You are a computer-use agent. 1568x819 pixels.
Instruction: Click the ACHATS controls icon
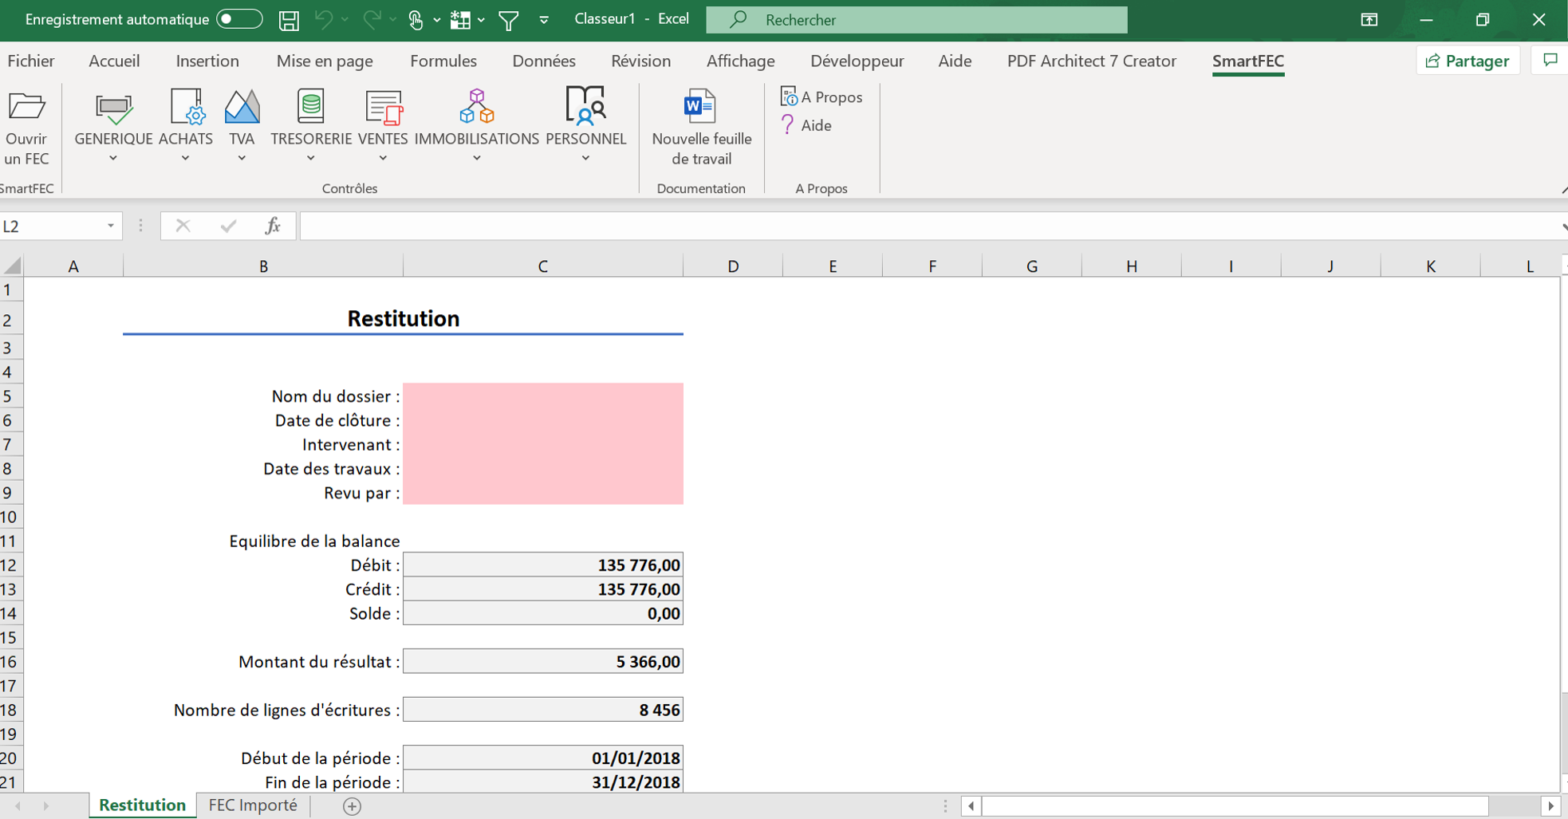tap(186, 108)
